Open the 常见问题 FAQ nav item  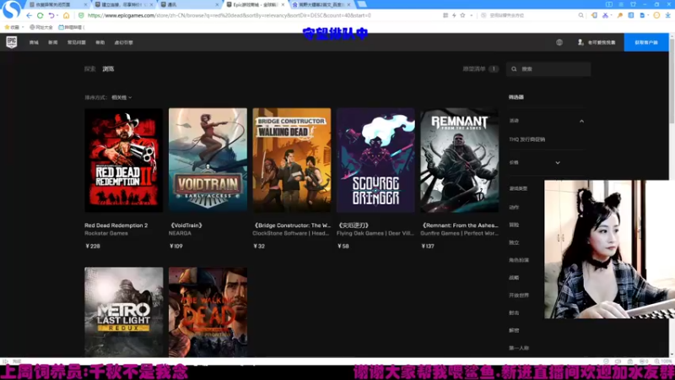pos(77,42)
